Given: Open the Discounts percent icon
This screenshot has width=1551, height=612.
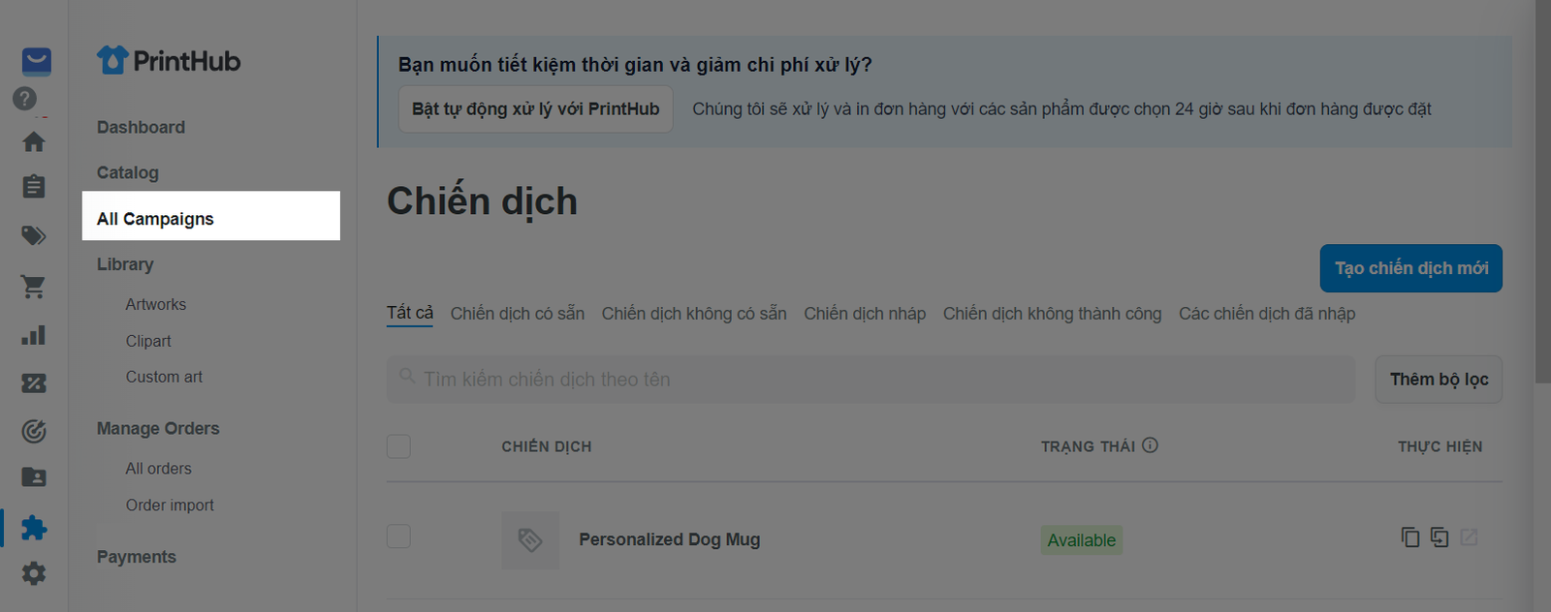Looking at the screenshot, I should coord(34,383).
